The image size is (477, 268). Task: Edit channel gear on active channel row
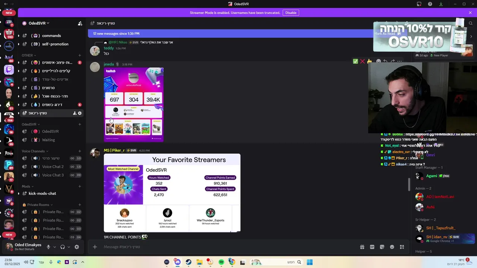point(80,113)
